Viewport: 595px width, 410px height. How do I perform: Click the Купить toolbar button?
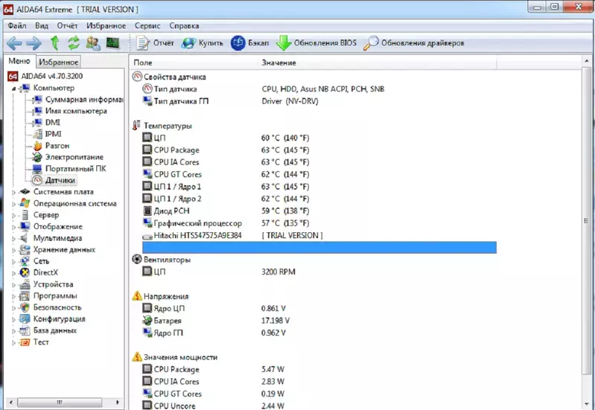coord(203,43)
